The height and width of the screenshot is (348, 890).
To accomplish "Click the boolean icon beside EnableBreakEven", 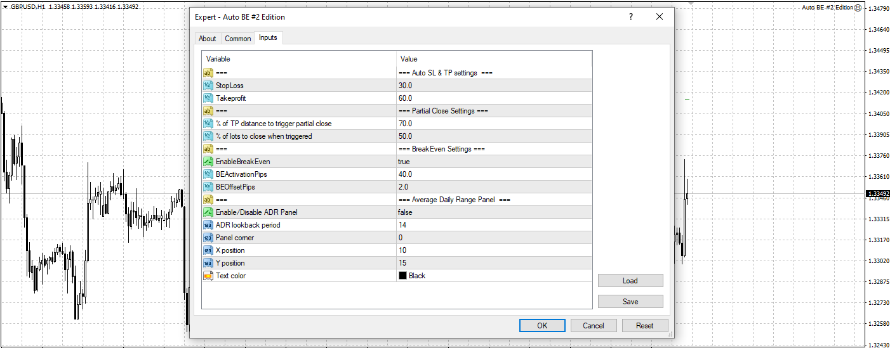I will [208, 162].
